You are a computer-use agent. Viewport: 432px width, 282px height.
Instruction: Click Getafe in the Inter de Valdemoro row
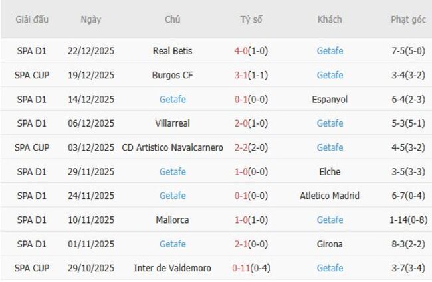pos(330,268)
